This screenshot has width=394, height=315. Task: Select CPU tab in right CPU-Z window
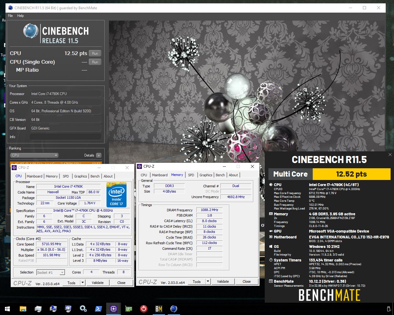[x=144, y=175]
